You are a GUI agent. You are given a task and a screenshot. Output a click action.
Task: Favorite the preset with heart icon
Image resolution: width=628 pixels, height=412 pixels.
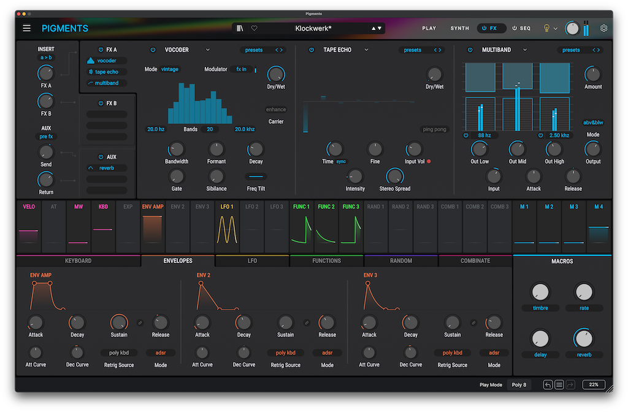point(254,28)
